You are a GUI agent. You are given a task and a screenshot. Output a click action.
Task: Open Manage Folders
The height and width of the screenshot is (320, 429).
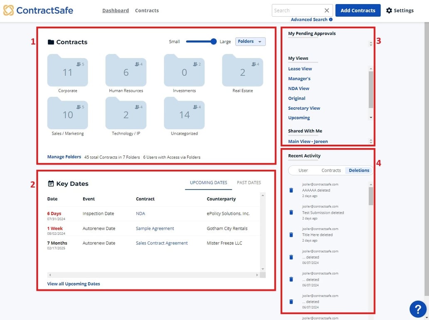pos(64,157)
